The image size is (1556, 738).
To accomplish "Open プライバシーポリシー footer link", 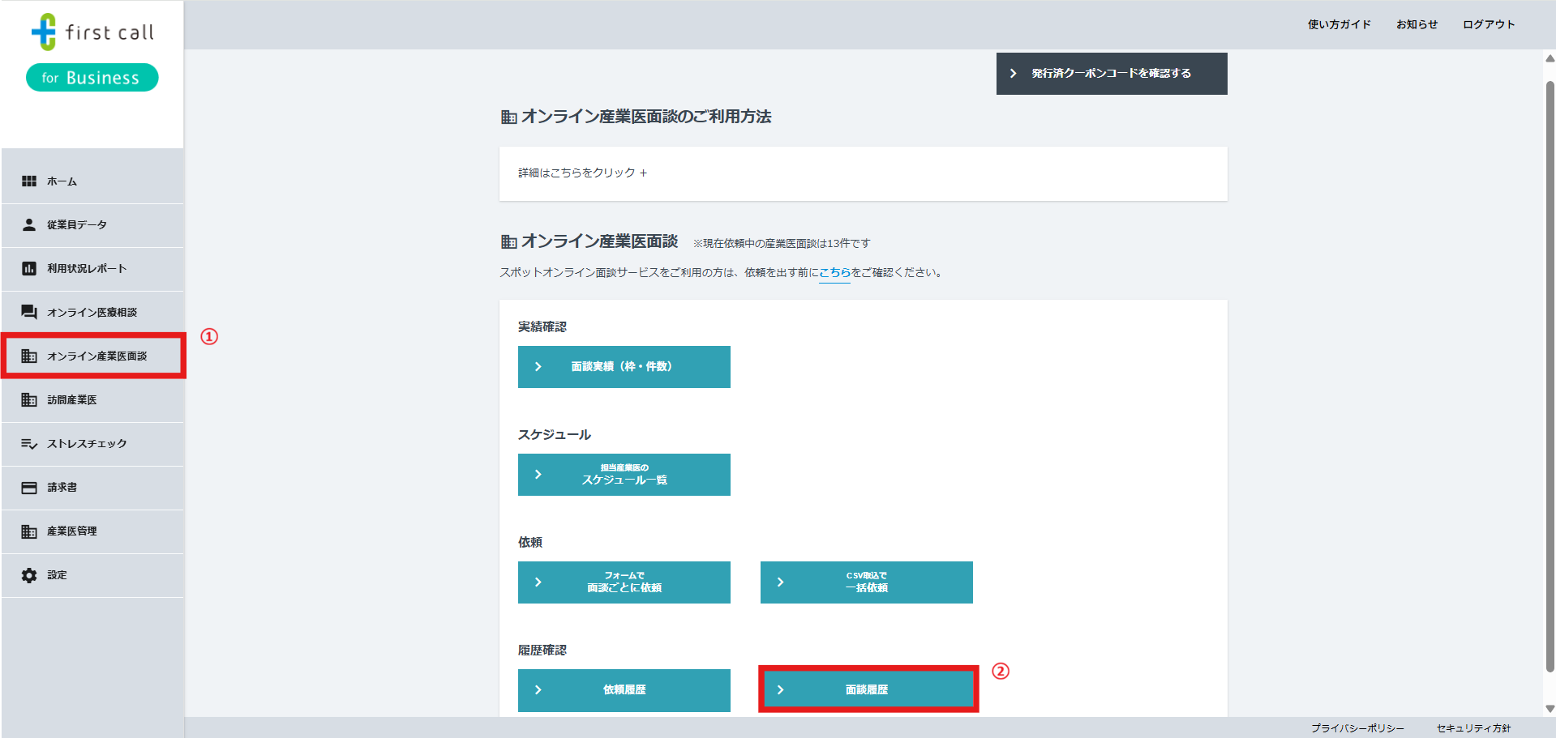I will [x=1357, y=728].
